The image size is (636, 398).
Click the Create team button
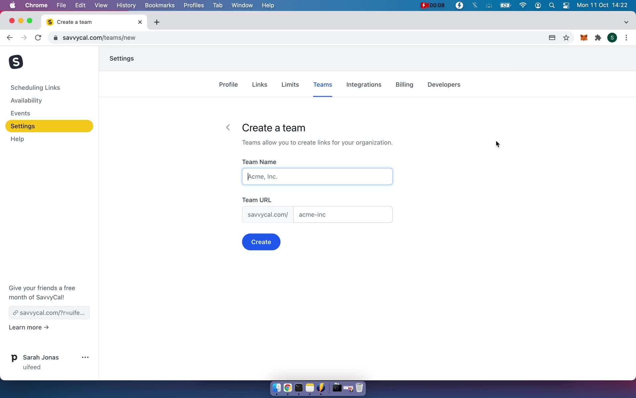click(261, 242)
